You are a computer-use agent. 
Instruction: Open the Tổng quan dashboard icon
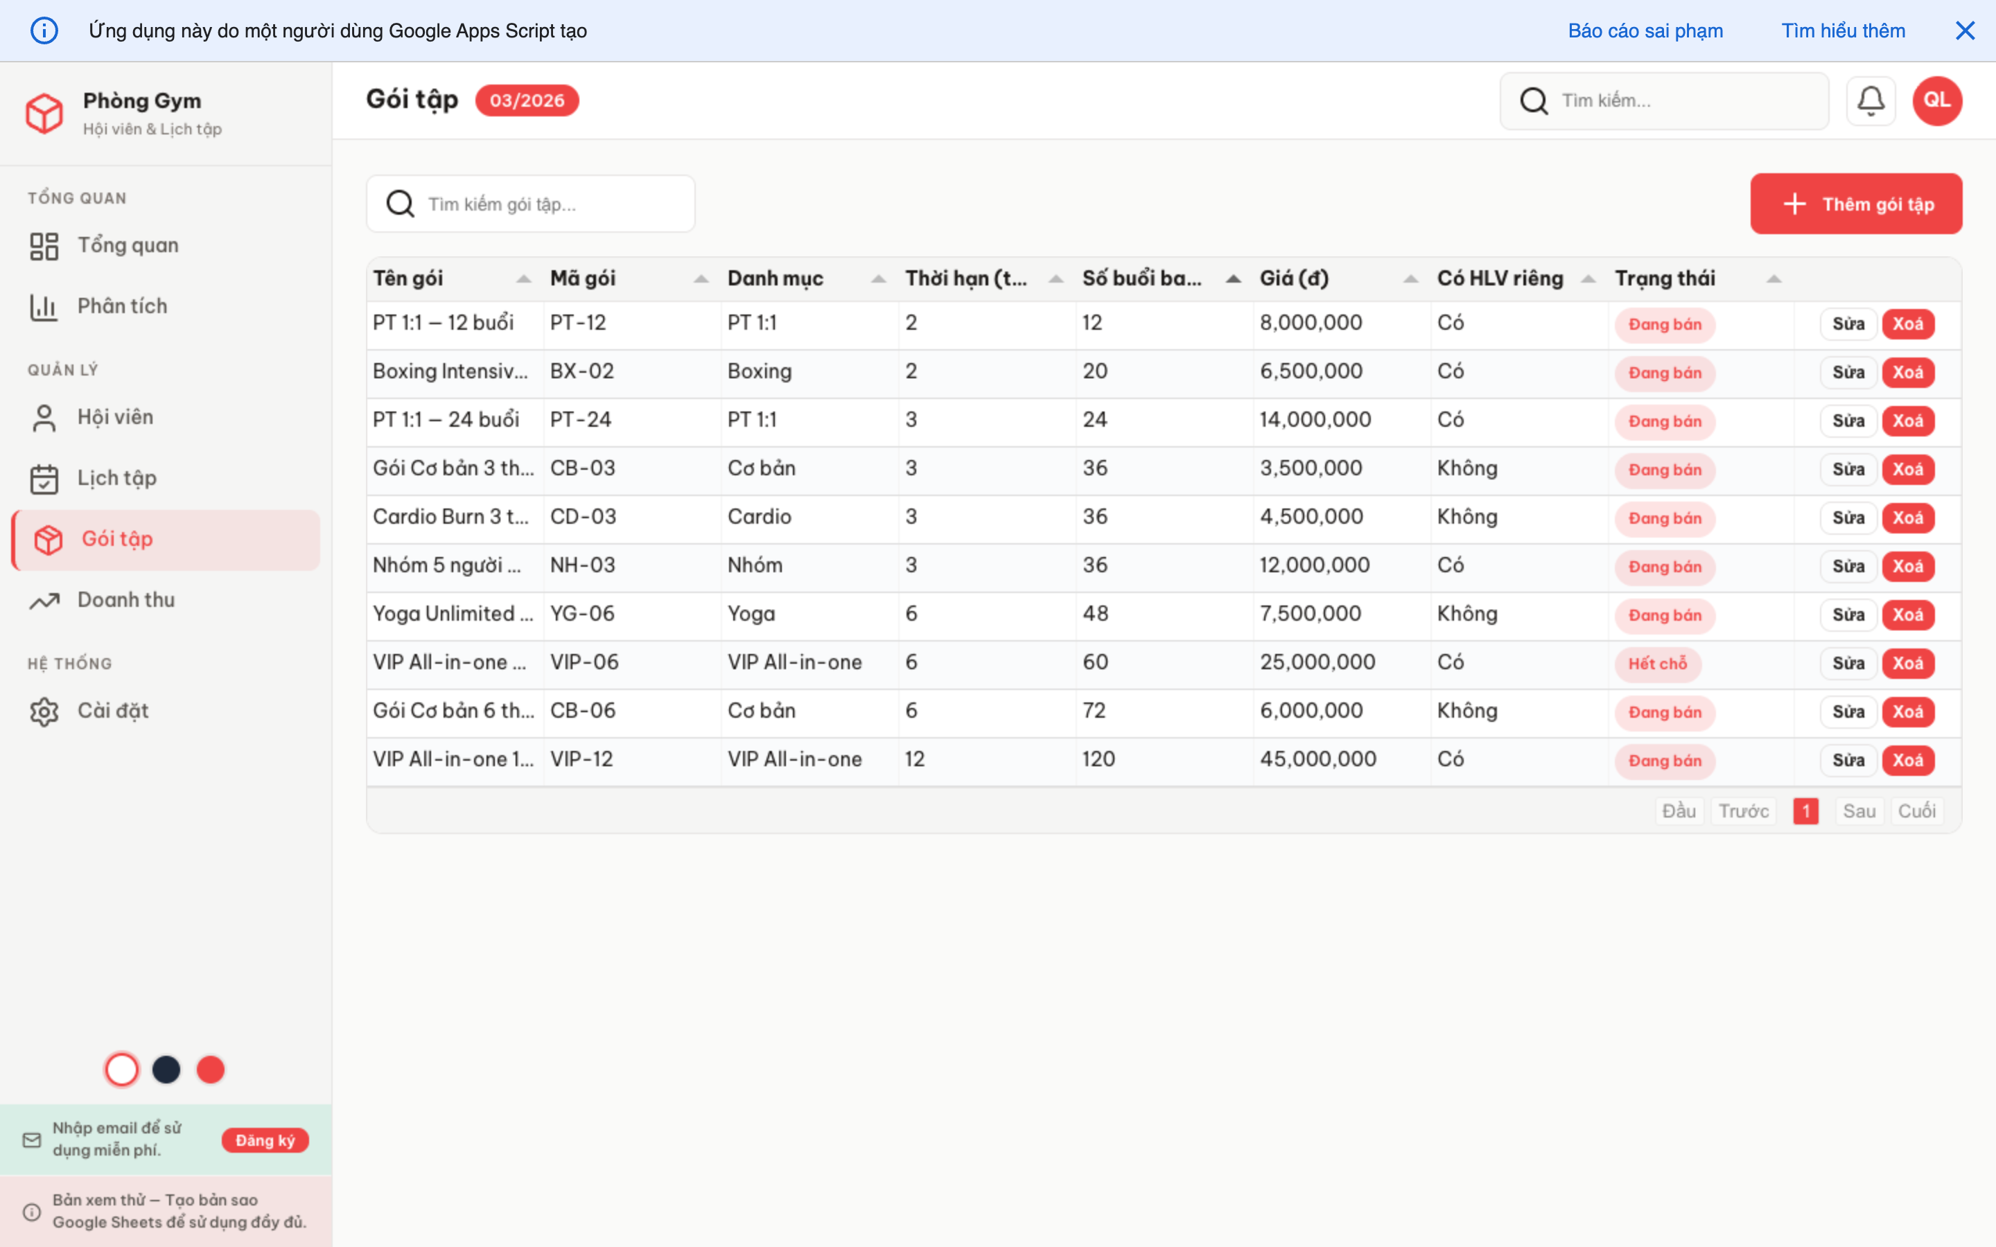[44, 244]
